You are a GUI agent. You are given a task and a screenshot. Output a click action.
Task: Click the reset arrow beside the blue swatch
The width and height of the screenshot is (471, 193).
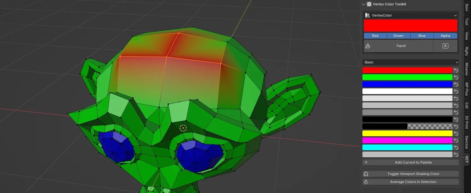[x=456, y=84]
